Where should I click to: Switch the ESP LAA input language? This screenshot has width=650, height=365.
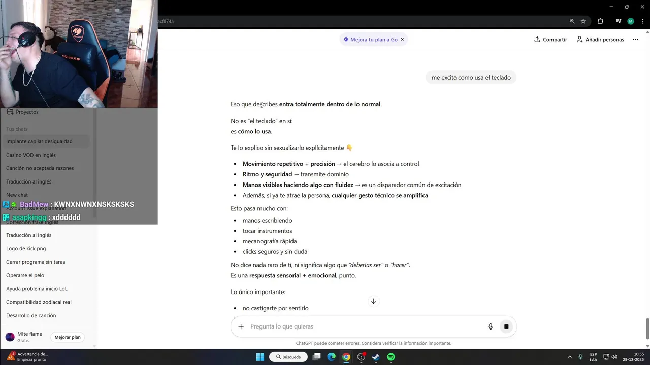coord(593,357)
